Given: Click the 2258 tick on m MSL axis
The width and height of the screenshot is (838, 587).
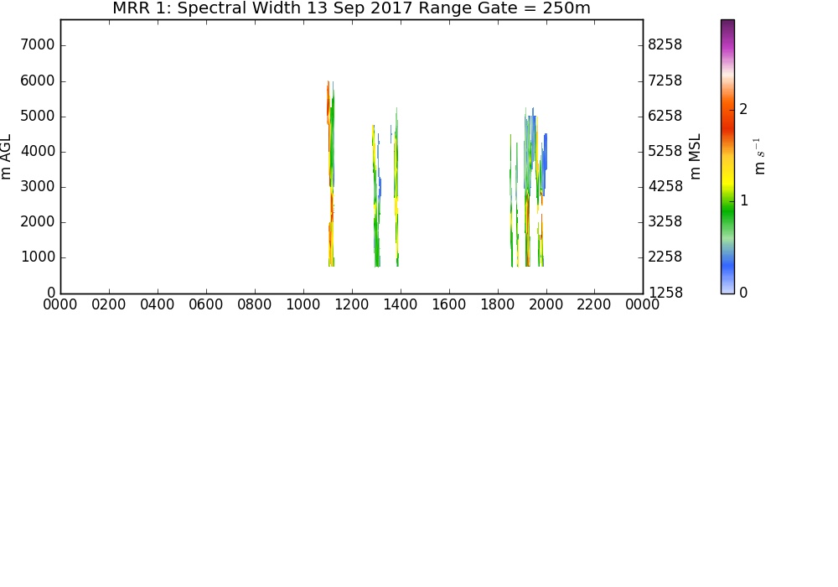Looking at the screenshot, I should pos(665,257).
